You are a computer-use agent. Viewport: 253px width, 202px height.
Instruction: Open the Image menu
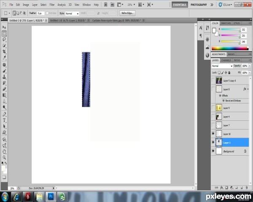click(x=26, y=5)
